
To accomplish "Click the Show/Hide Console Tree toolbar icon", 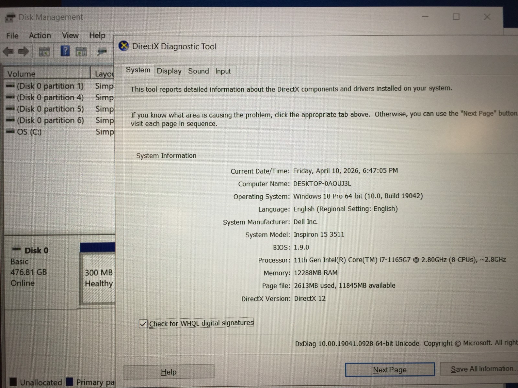I will click(x=44, y=52).
